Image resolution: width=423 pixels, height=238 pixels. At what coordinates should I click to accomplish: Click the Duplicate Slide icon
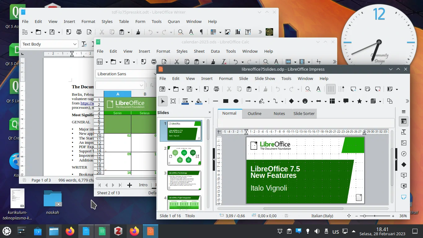click(368, 89)
